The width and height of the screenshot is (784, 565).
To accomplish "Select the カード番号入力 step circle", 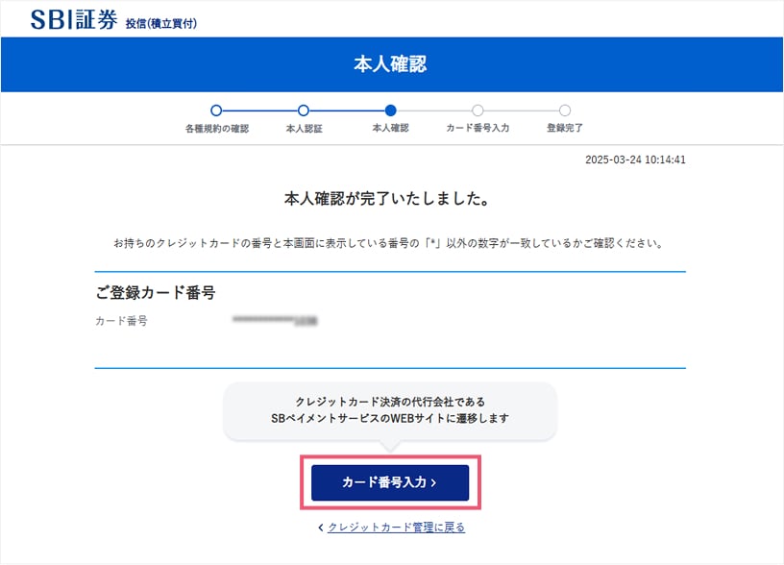I will coord(478,111).
